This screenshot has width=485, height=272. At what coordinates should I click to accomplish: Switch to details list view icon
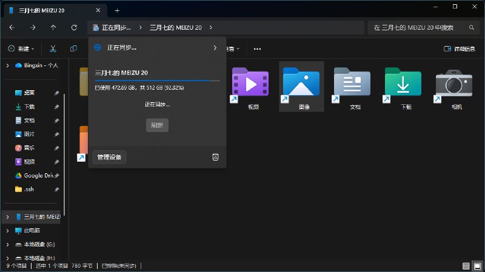pos(466,266)
